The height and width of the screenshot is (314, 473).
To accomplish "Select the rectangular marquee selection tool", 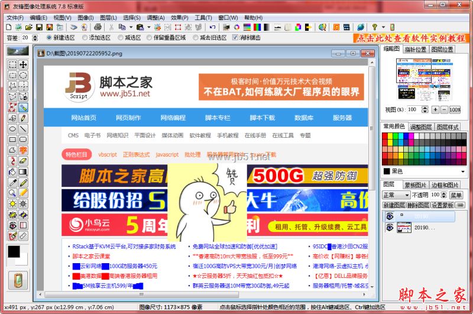I will point(12,64).
